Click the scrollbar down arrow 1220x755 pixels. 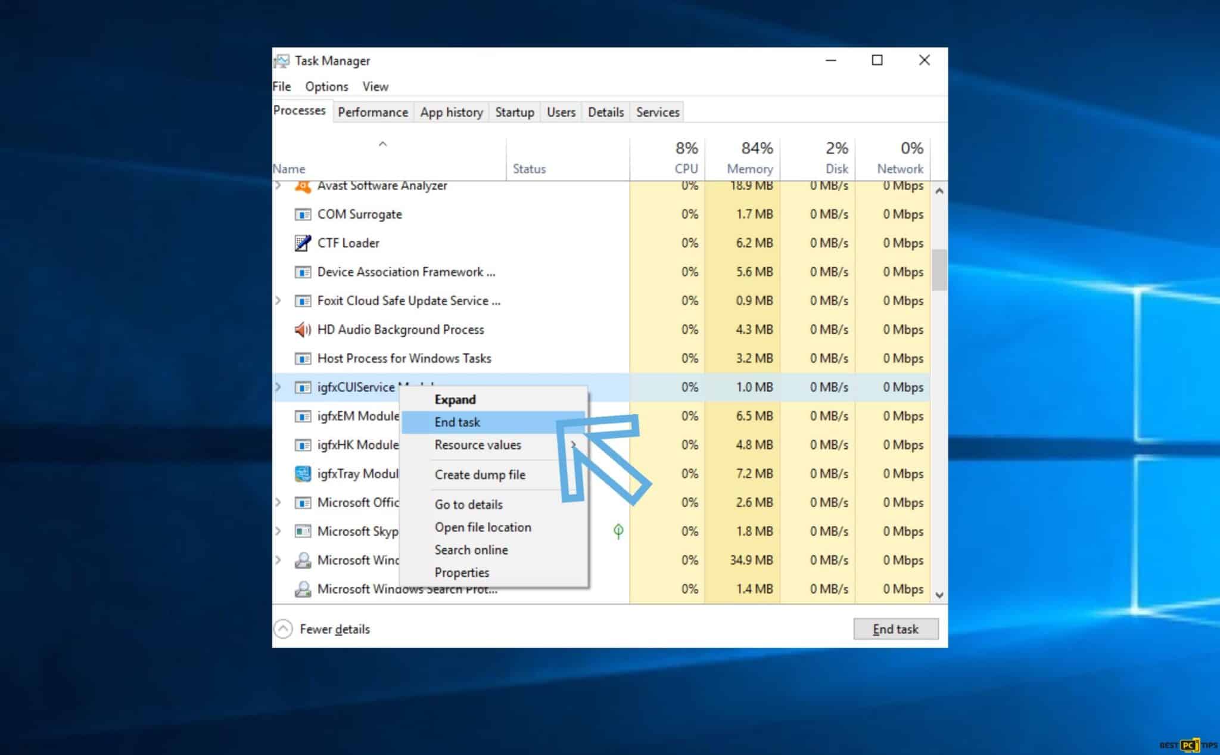(x=939, y=595)
